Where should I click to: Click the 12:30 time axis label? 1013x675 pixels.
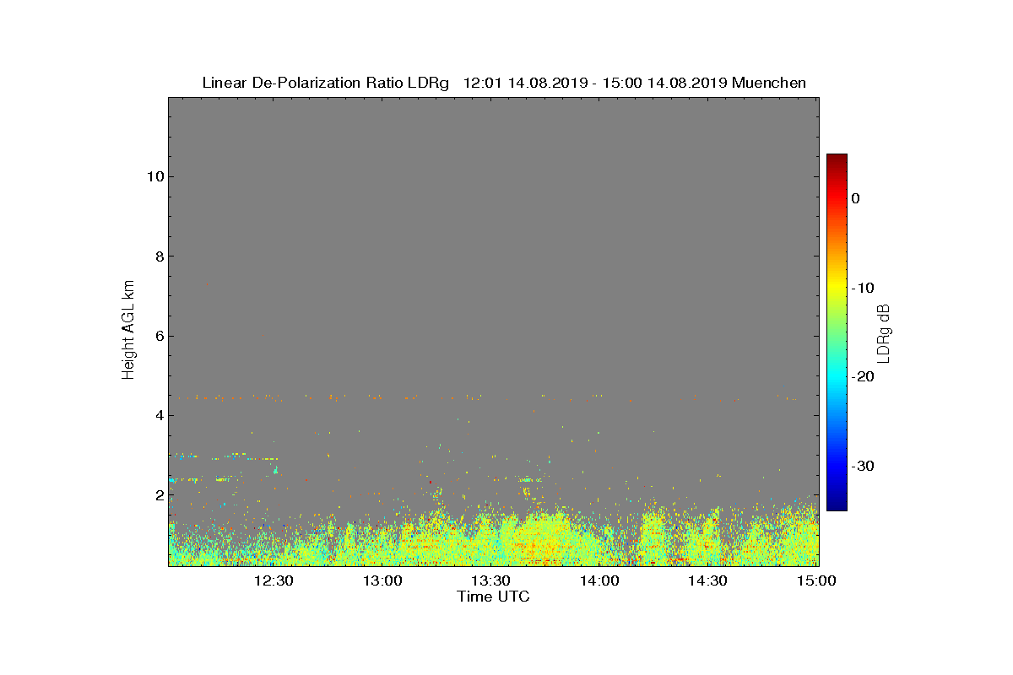pos(274,580)
